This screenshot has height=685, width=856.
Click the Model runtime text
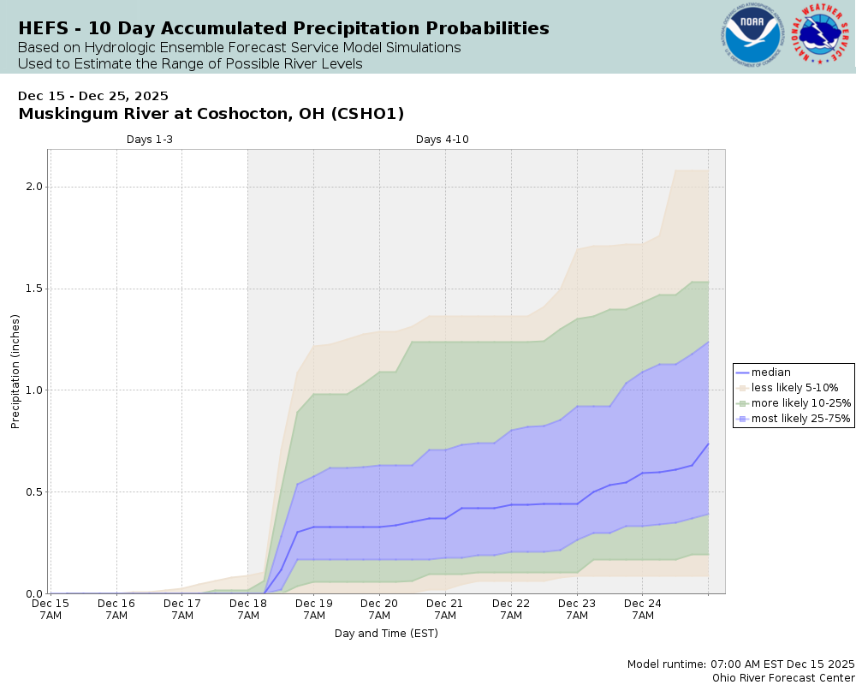coord(740,664)
